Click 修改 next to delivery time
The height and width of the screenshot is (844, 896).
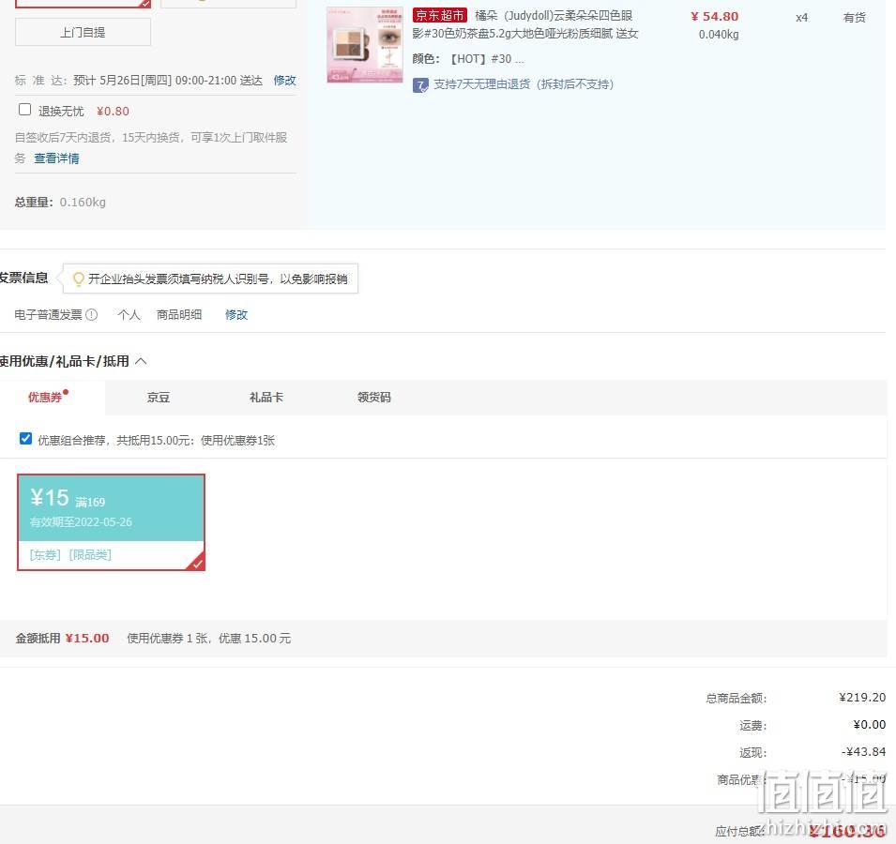point(284,81)
